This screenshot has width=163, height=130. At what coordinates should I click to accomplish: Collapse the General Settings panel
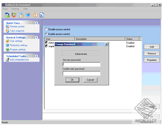(x=36, y=37)
